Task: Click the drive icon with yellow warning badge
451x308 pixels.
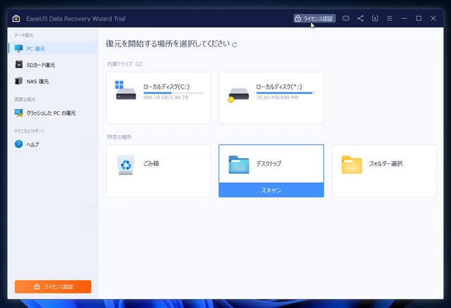Action: [238, 95]
